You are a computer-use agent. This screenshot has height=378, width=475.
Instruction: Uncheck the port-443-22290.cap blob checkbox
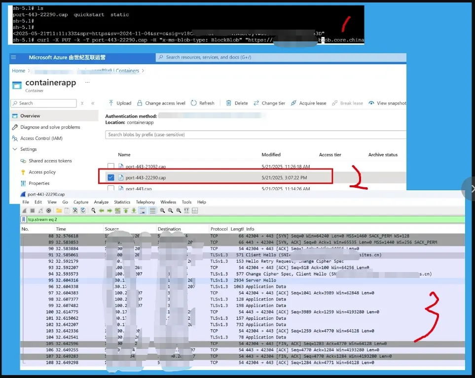point(111,177)
